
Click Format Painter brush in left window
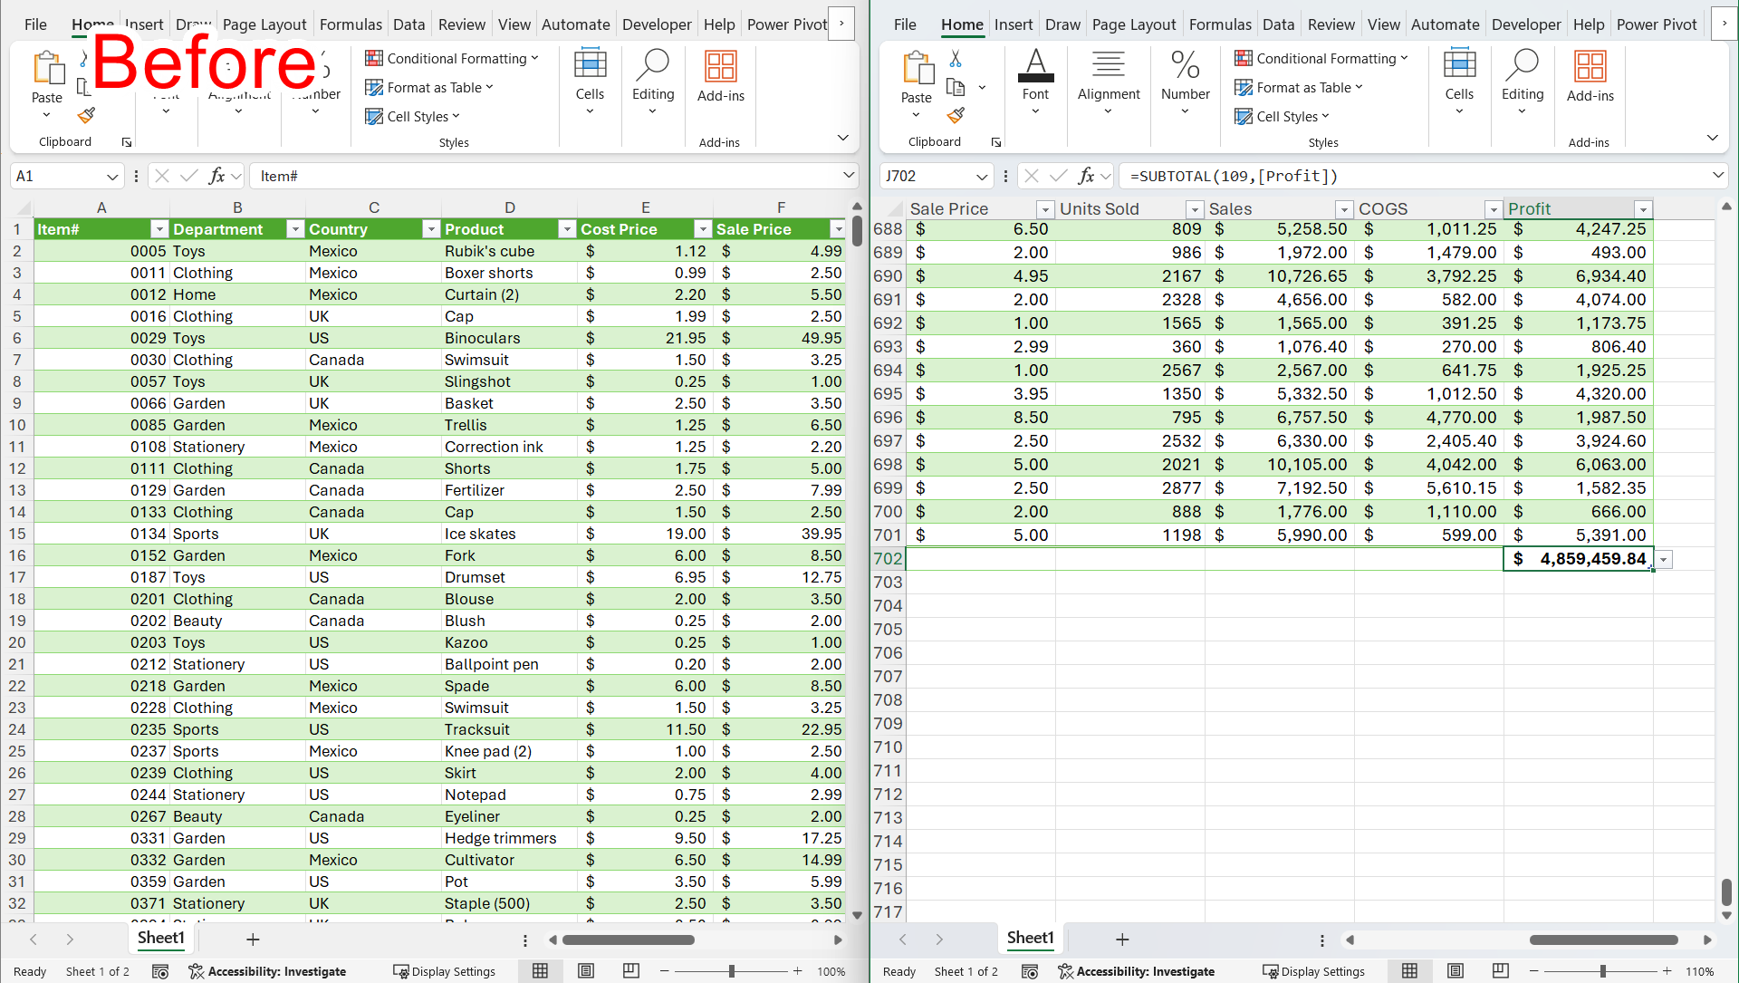coord(86,116)
